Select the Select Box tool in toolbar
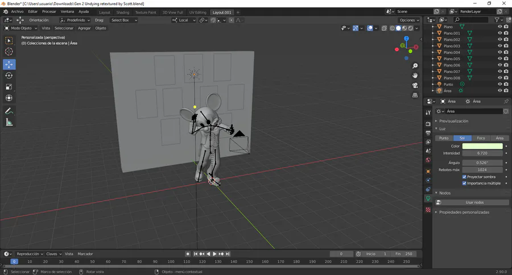 [x=9, y=40]
